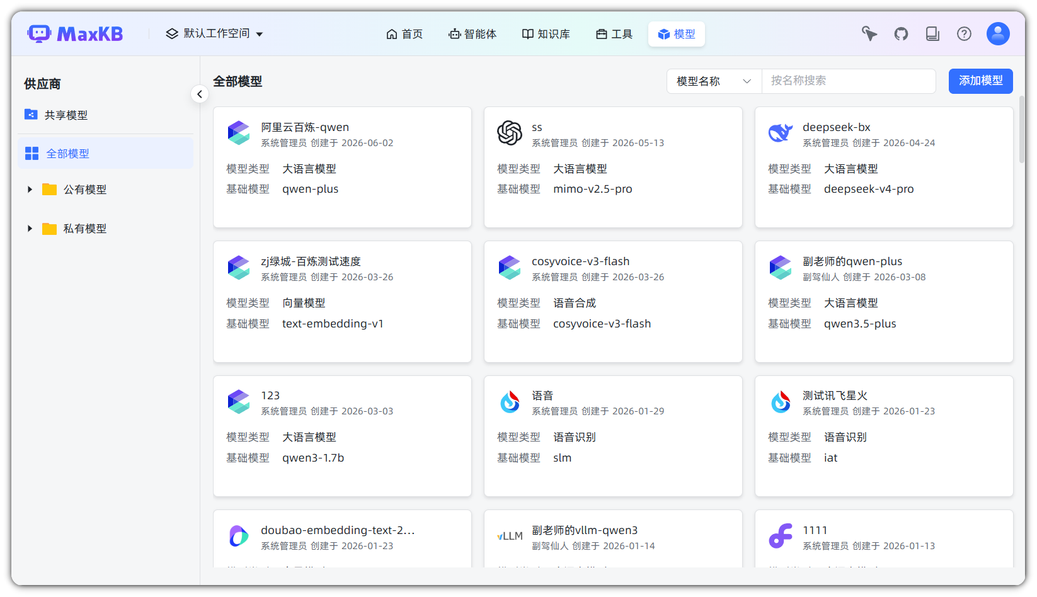Open the documentation book icon
Image resolution: width=1037 pixels, height=597 pixels.
pos(932,34)
